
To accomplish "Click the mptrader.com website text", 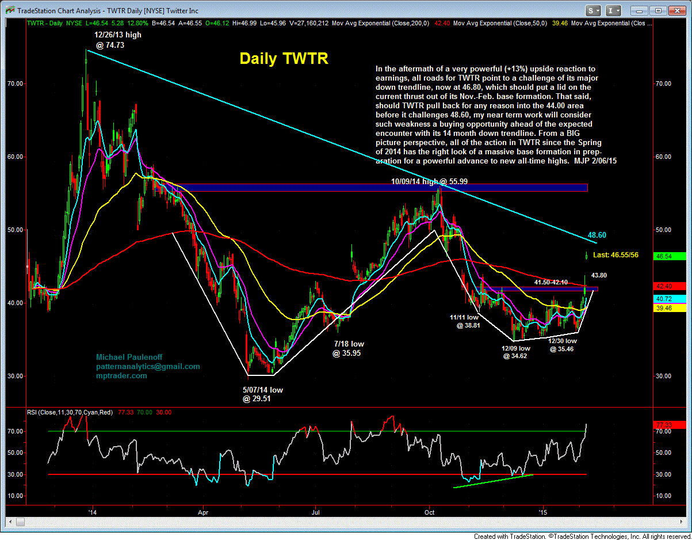I will point(121,376).
